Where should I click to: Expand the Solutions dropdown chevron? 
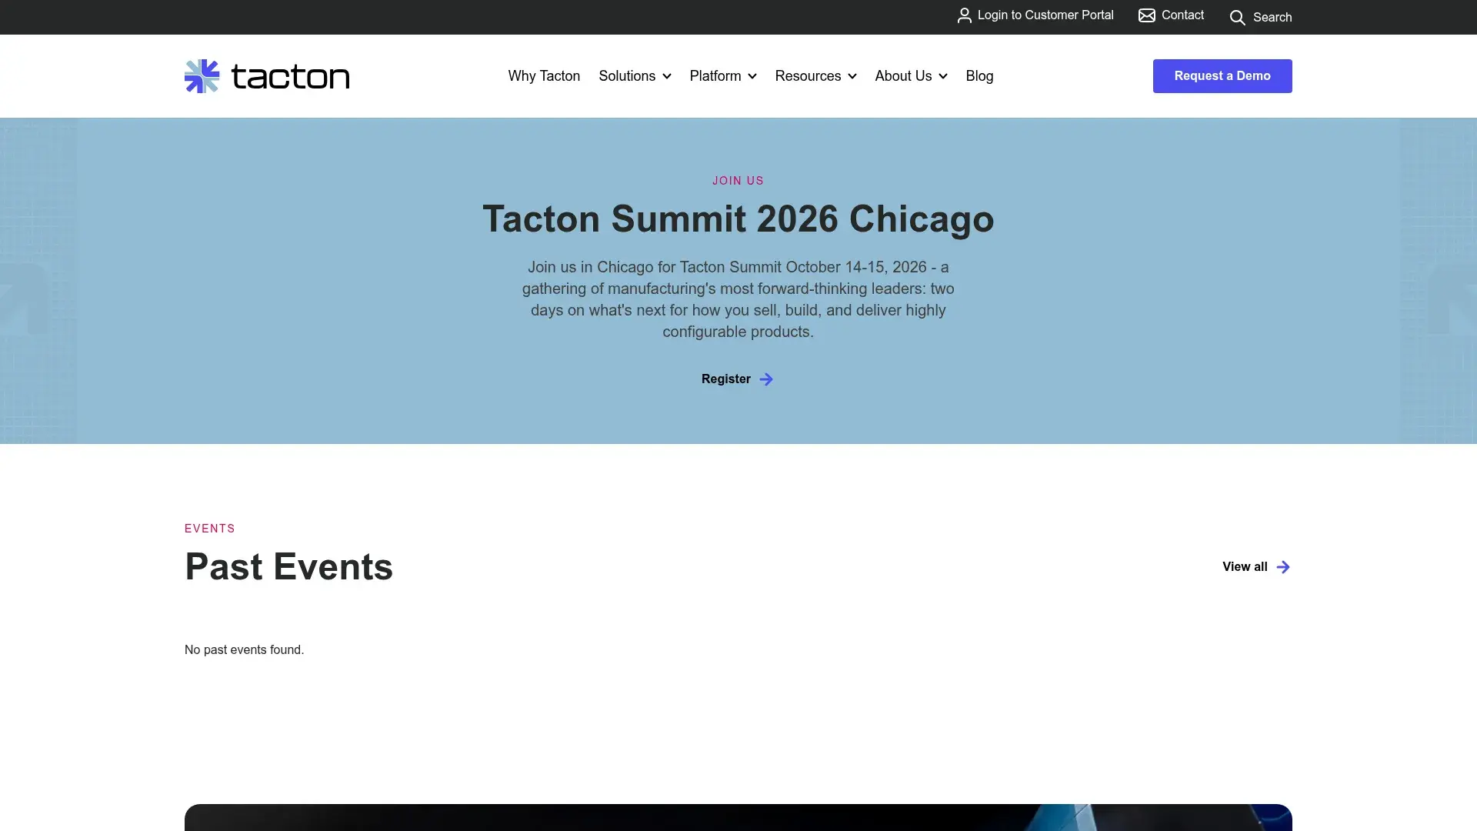coord(667,76)
